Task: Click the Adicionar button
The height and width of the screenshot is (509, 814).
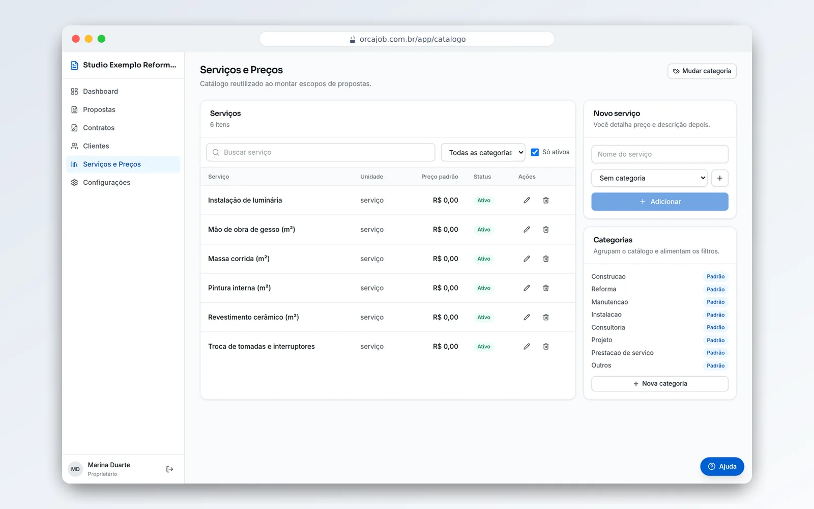Action: [x=660, y=202]
